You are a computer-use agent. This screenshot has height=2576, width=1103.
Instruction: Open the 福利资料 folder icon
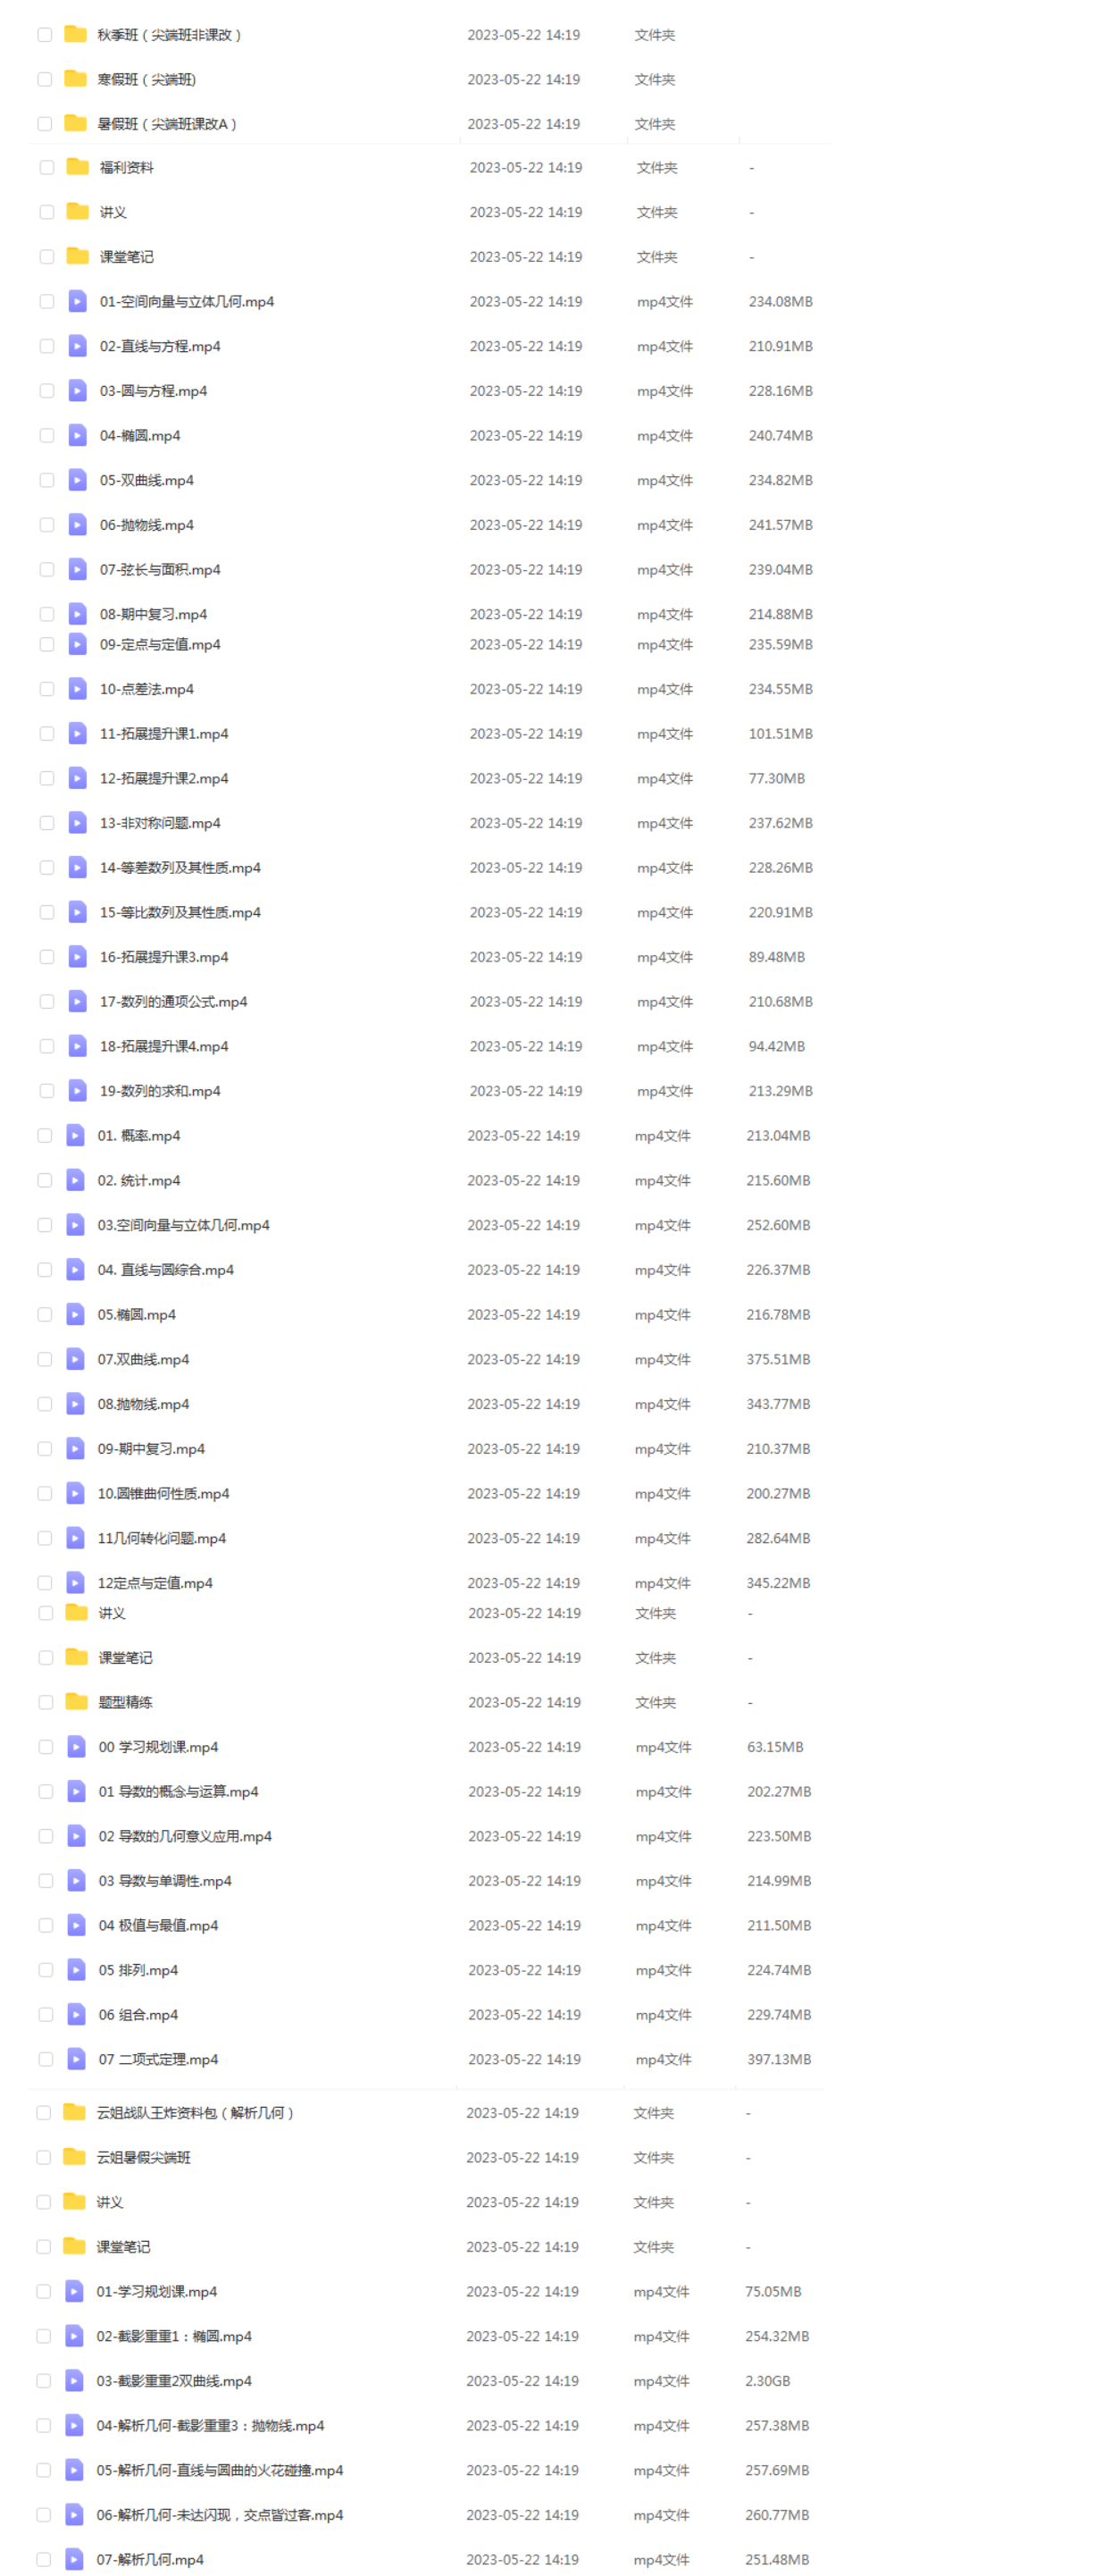pos(78,167)
